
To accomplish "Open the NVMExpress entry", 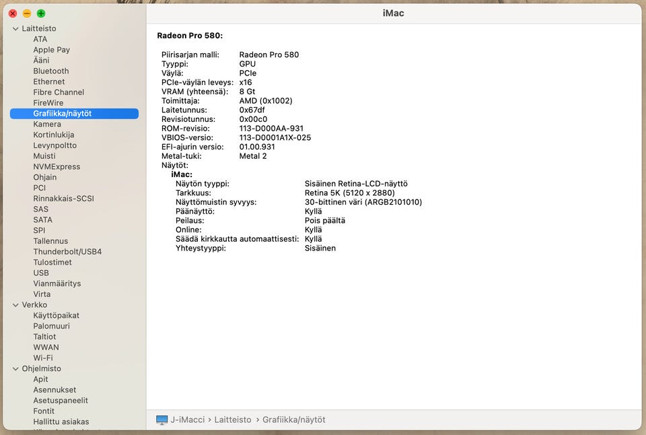I will (57, 167).
